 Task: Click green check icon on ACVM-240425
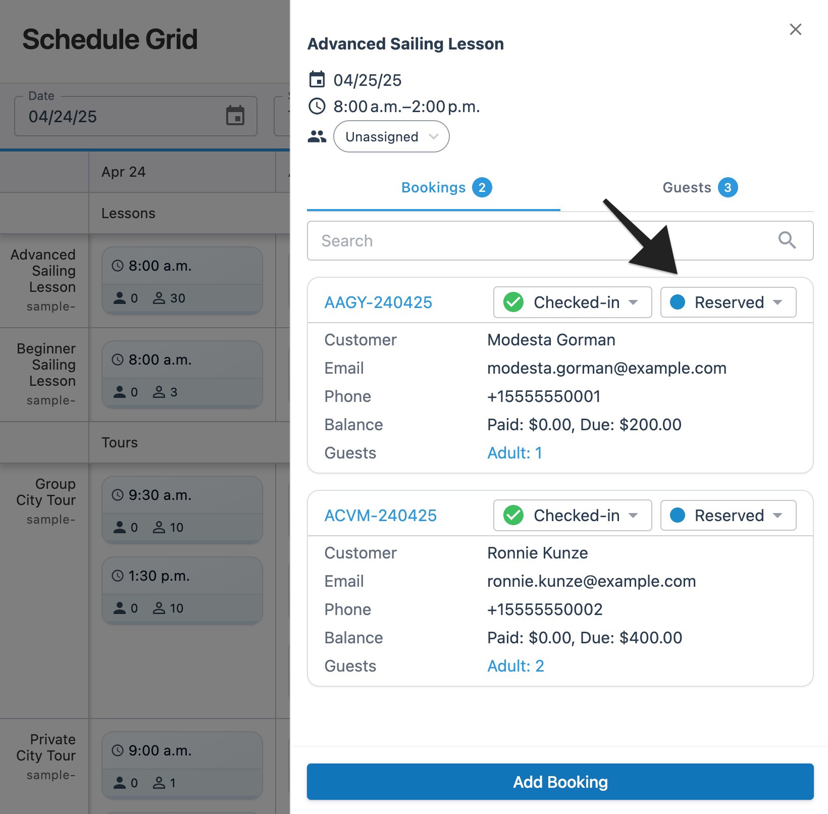click(513, 516)
